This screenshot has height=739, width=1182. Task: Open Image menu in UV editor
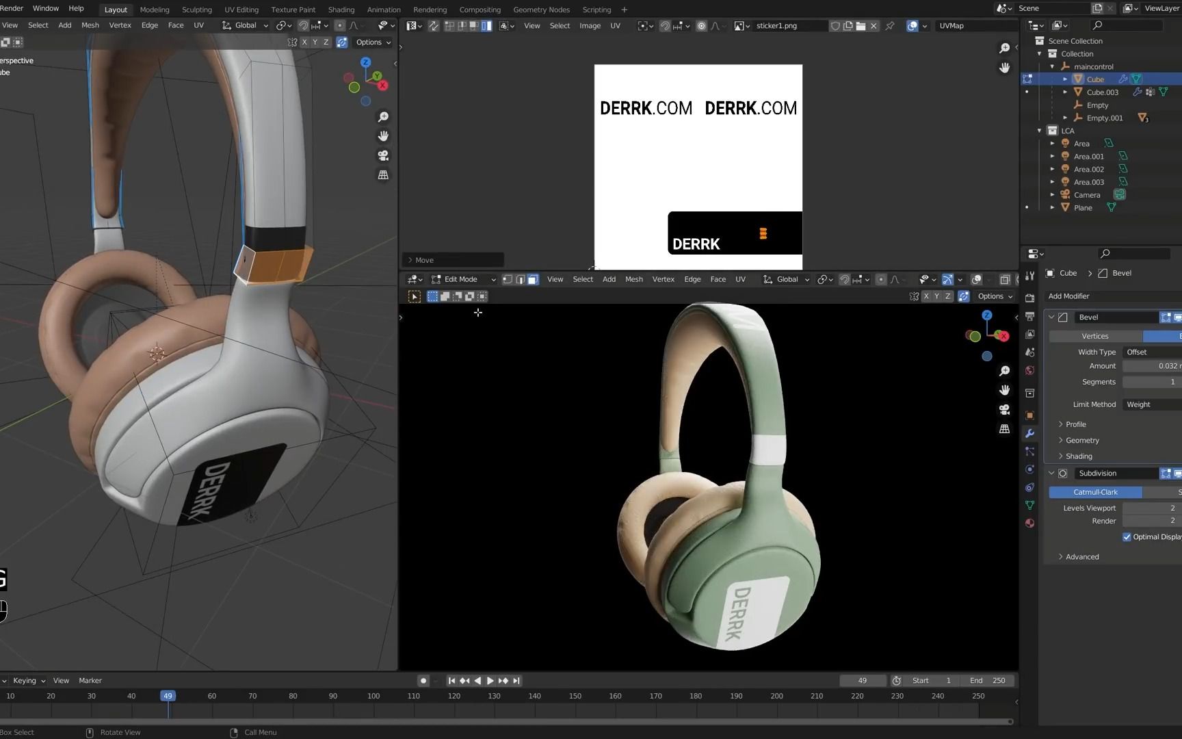pos(590,26)
